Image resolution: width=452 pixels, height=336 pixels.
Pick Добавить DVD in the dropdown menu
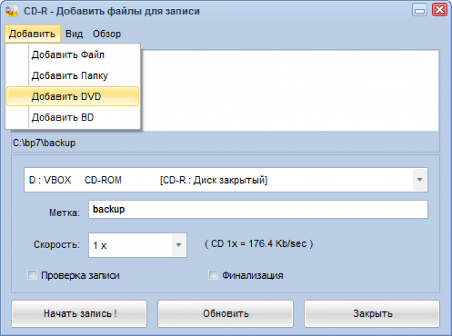(x=66, y=96)
